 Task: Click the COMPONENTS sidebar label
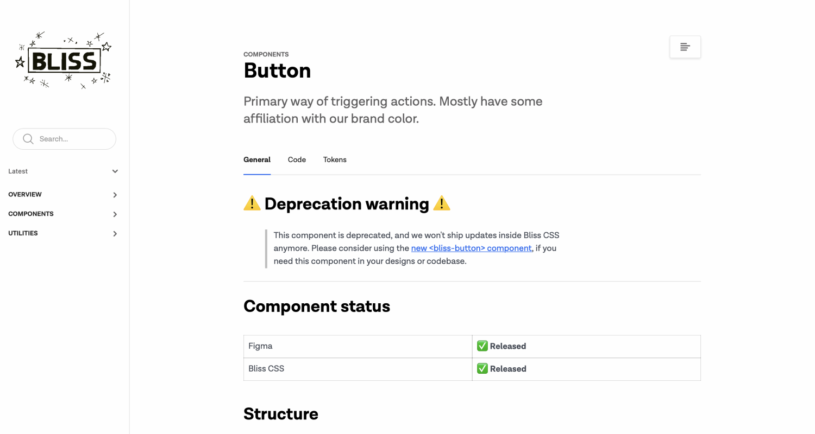31,214
